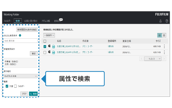Click the N badge on 12月10日 row
Screen dimensions: 172x108
click(49, 46)
